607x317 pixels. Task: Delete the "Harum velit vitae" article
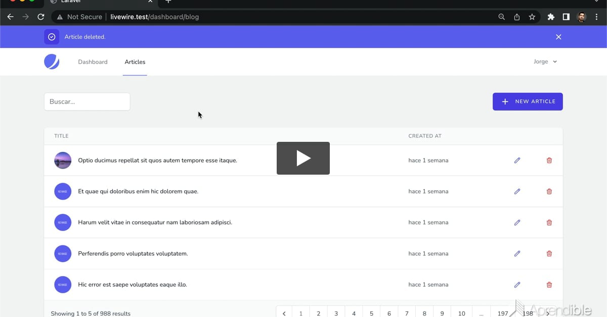point(549,223)
